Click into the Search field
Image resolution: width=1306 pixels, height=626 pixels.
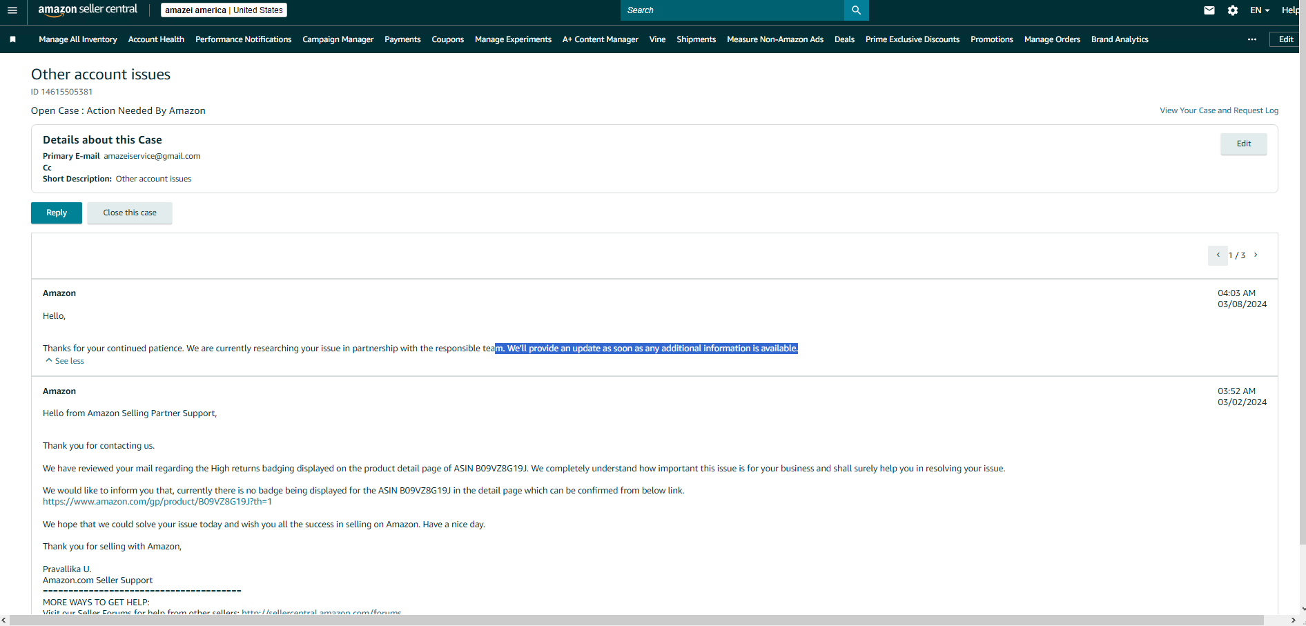[732, 10]
